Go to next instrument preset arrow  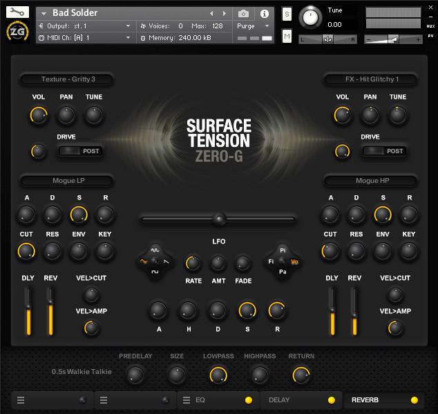224,13
